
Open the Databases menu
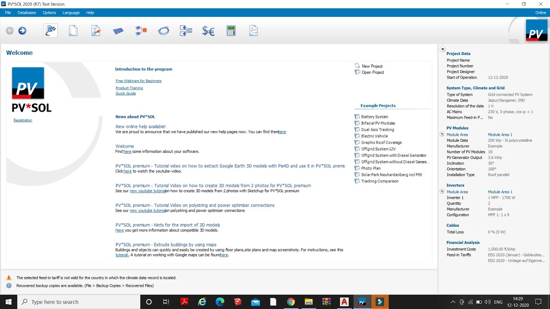pyautogui.click(x=27, y=12)
